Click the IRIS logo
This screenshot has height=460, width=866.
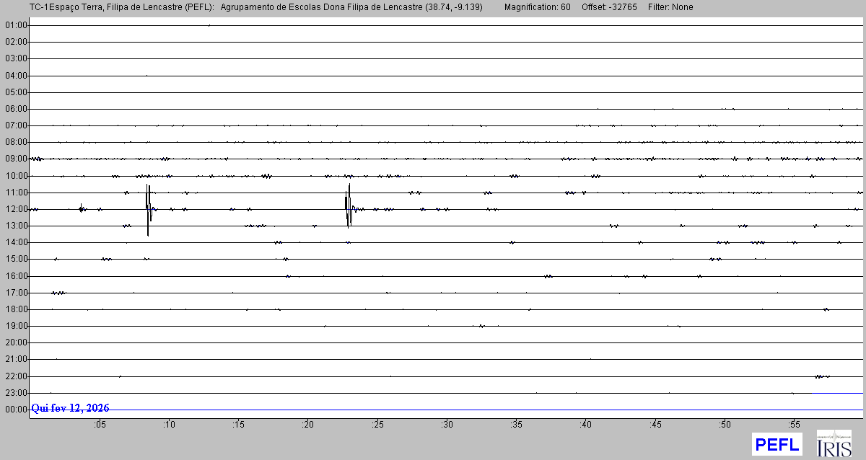pyautogui.click(x=834, y=443)
